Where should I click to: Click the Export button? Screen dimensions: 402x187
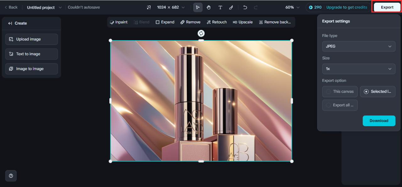[387, 7]
